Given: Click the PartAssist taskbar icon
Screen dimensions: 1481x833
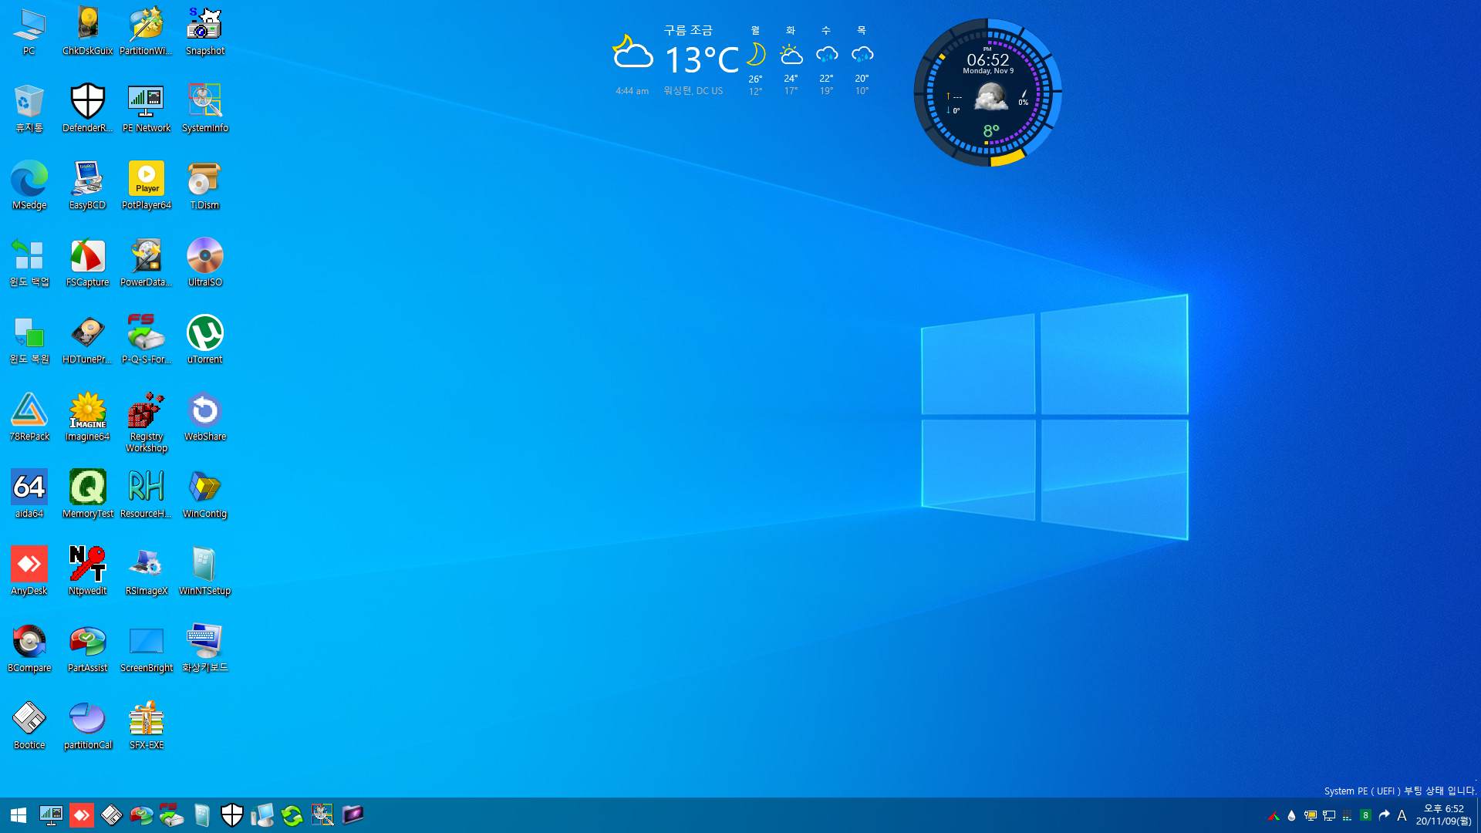Looking at the screenshot, I should 142,815.
